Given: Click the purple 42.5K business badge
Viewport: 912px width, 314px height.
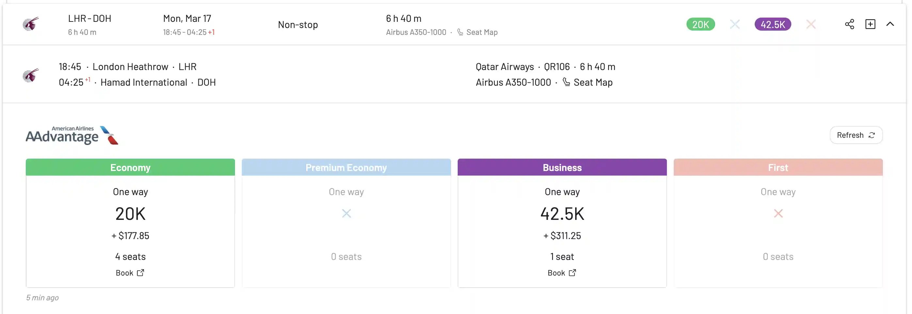Looking at the screenshot, I should (x=773, y=24).
